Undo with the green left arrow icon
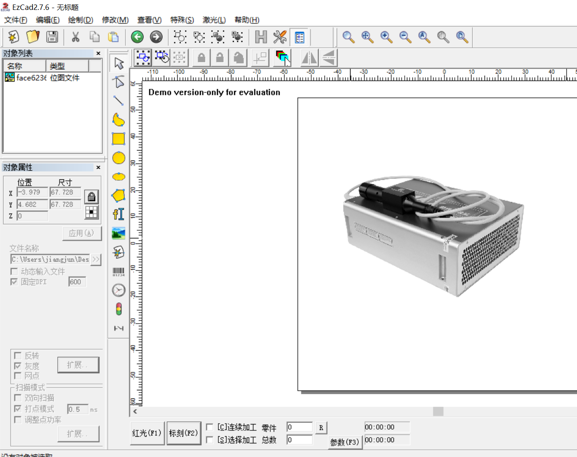The width and height of the screenshot is (577, 457). (138, 37)
